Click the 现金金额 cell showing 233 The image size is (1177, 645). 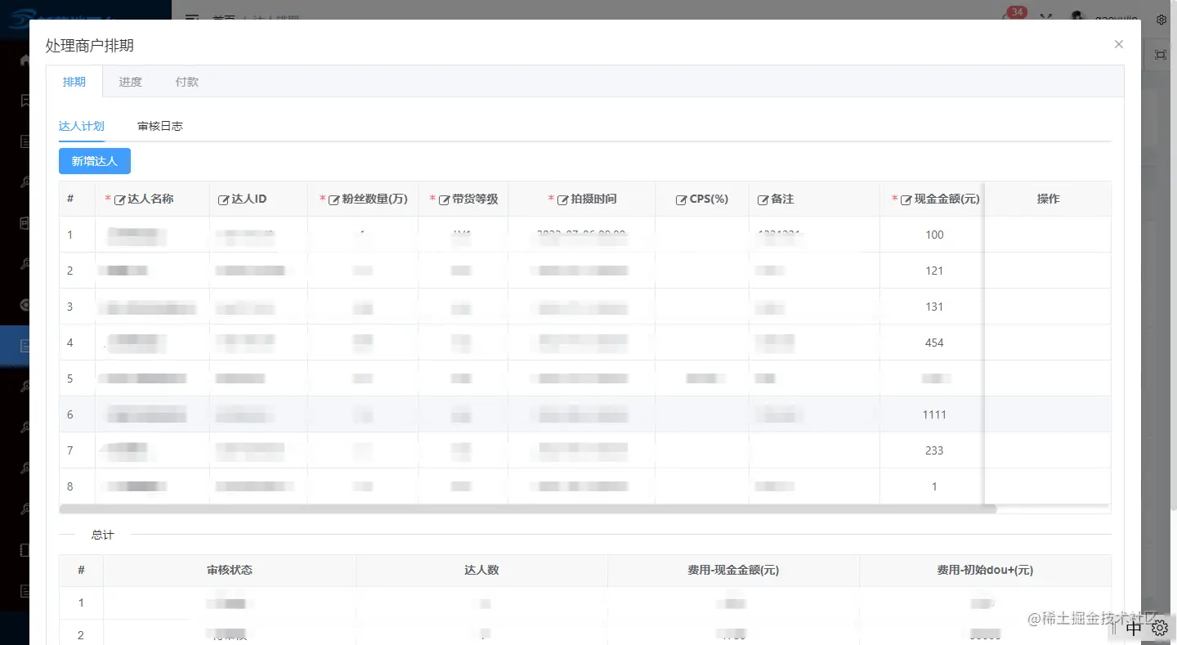(x=934, y=450)
